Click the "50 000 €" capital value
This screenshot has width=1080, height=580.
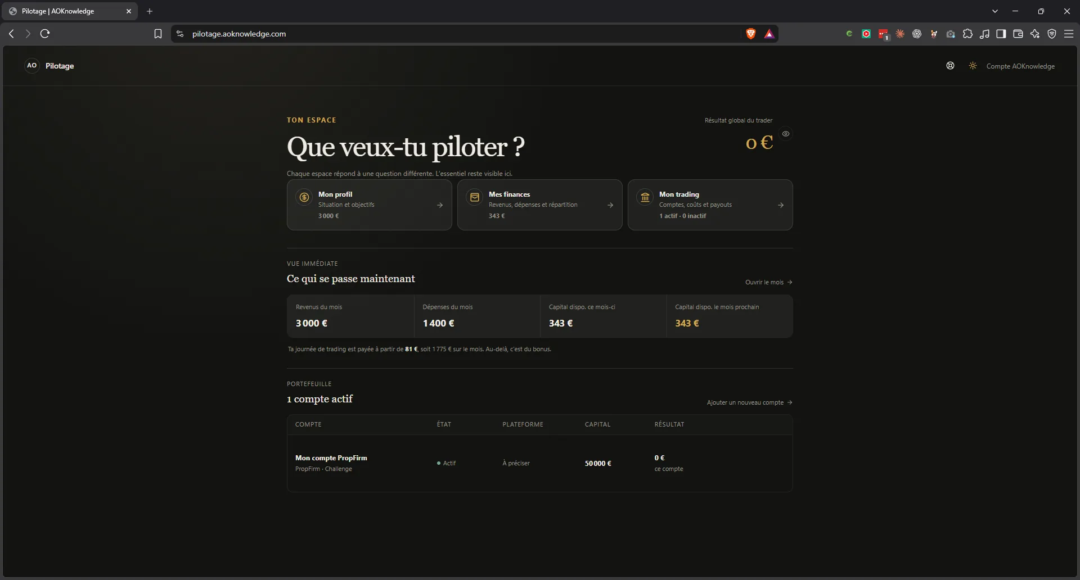tap(598, 464)
